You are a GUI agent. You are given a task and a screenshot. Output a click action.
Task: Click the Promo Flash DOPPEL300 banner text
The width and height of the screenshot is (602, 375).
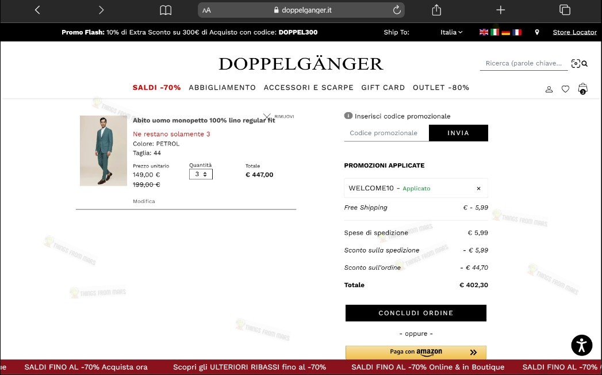click(190, 32)
